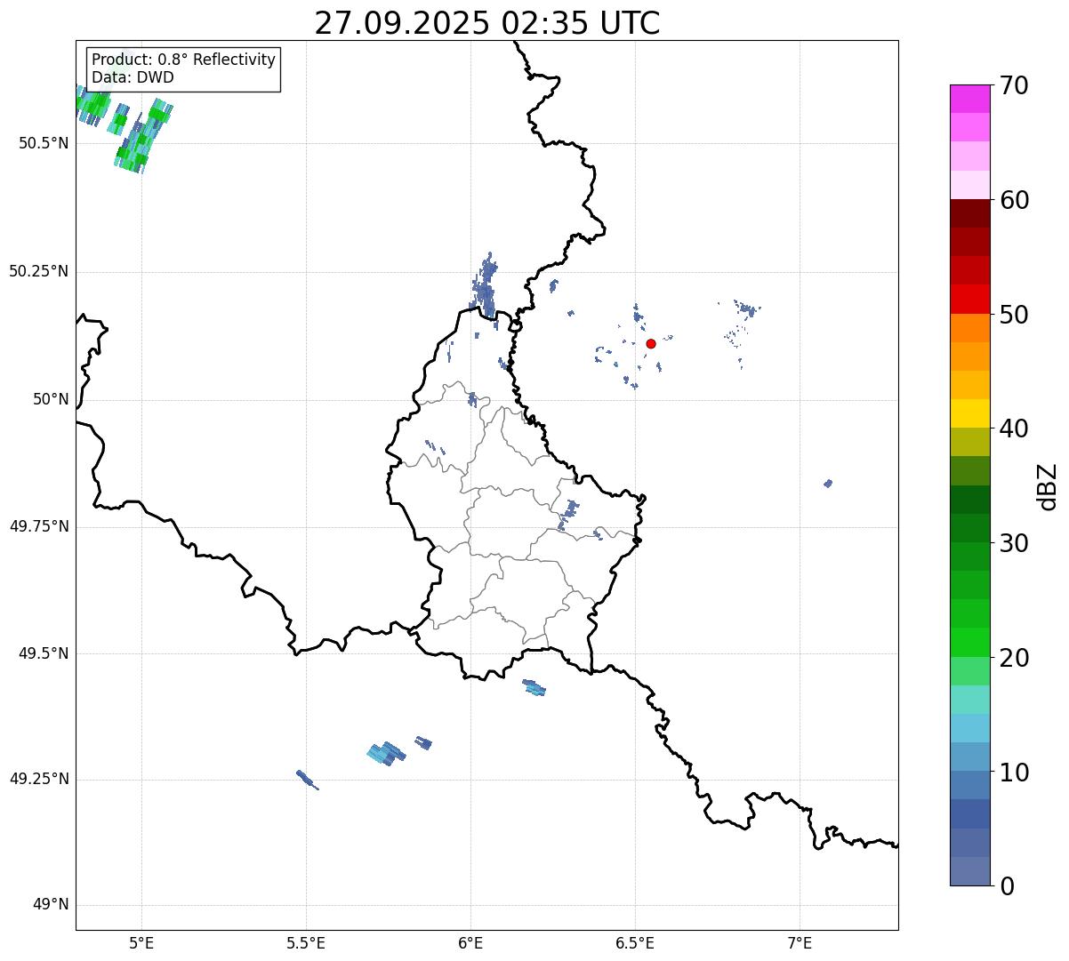1069x961 pixels.
Task: Select the bright red colorbar segment just above 50
Action: pyautogui.click(x=969, y=299)
